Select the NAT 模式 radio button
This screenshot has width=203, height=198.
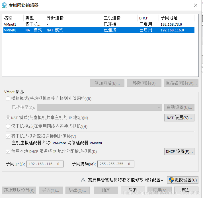coord(8,118)
